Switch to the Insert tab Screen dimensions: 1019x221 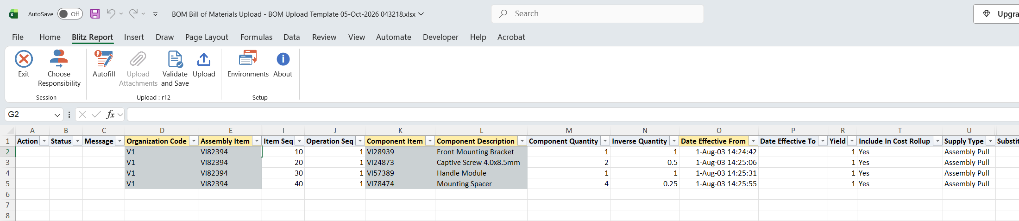[x=134, y=37]
